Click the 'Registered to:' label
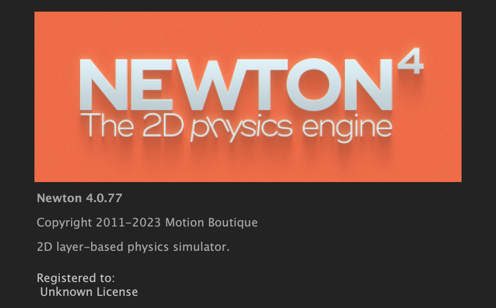The height and width of the screenshot is (308, 496). pos(76,278)
